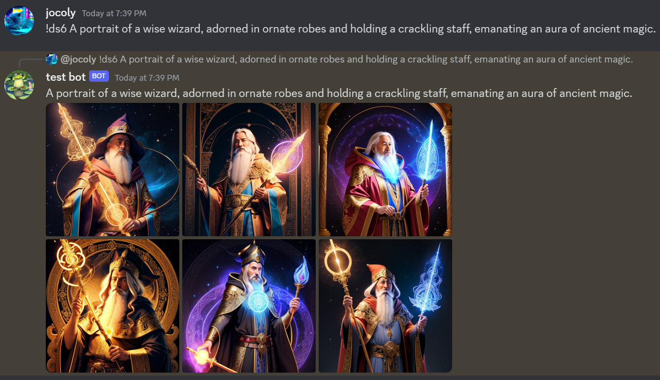Open the golden wizard with circular emblem image
Image resolution: width=660 pixels, height=380 pixels.
[113, 306]
